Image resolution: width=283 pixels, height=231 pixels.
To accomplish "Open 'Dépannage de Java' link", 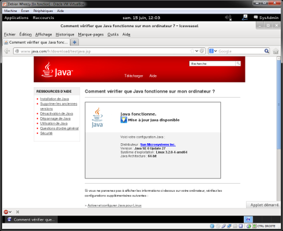I will tap(55, 118).
